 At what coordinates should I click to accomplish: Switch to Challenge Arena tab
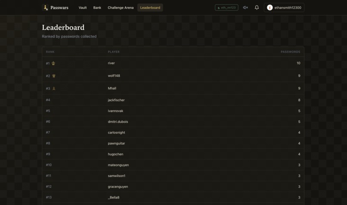121,7
